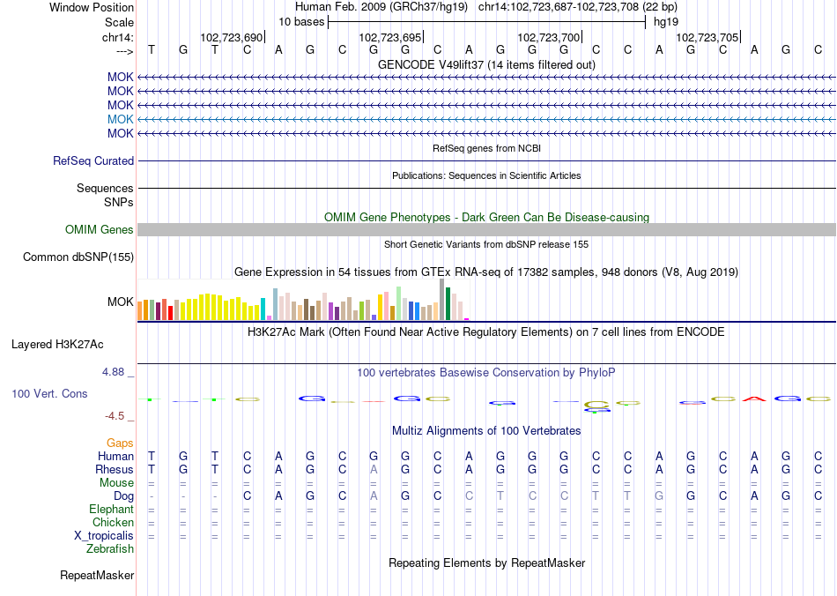This screenshot has height=596, width=837.
Task: Click the MOK label beside GTEx expression bars
Action: click(120, 302)
